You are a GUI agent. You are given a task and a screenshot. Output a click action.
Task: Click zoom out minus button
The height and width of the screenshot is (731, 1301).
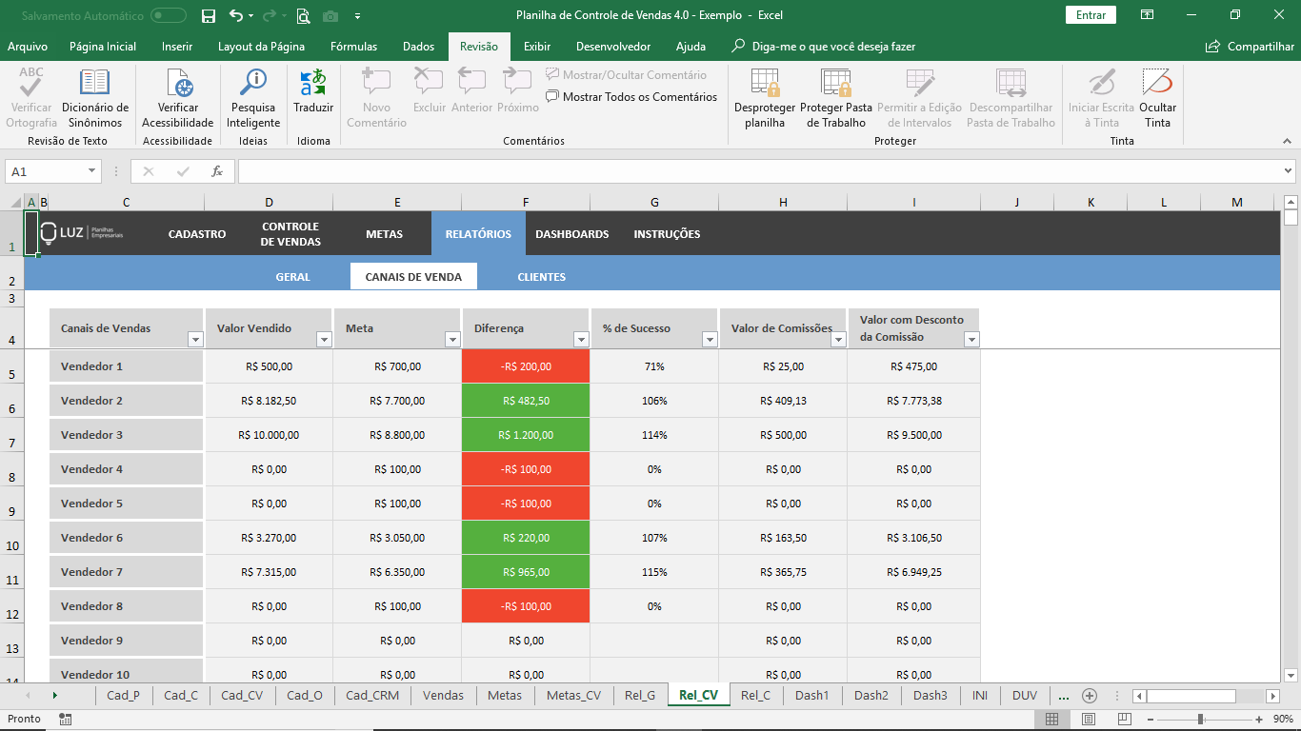pyautogui.click(x=1151, y=720)
